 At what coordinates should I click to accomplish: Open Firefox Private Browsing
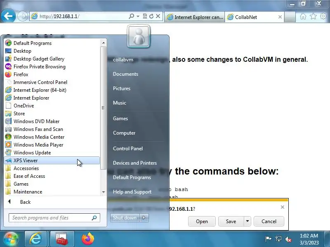(52, 67)
